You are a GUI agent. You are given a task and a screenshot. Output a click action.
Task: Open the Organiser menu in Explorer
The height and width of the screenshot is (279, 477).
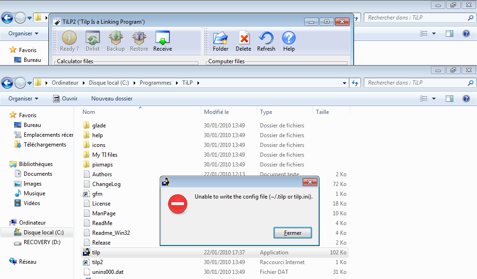coord(23,99)
